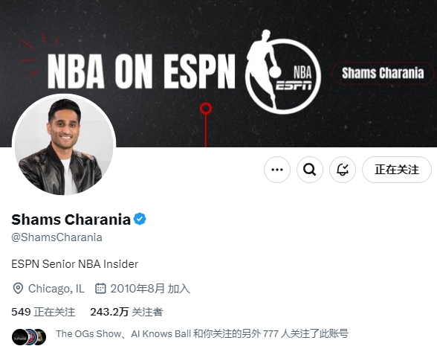
Task: Click the calendar icon beside join date
Action: [x=100, y=289]
